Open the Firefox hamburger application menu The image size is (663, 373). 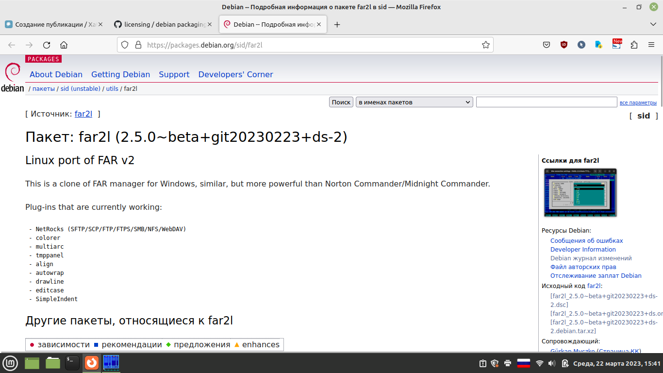(x=651, y=45)
